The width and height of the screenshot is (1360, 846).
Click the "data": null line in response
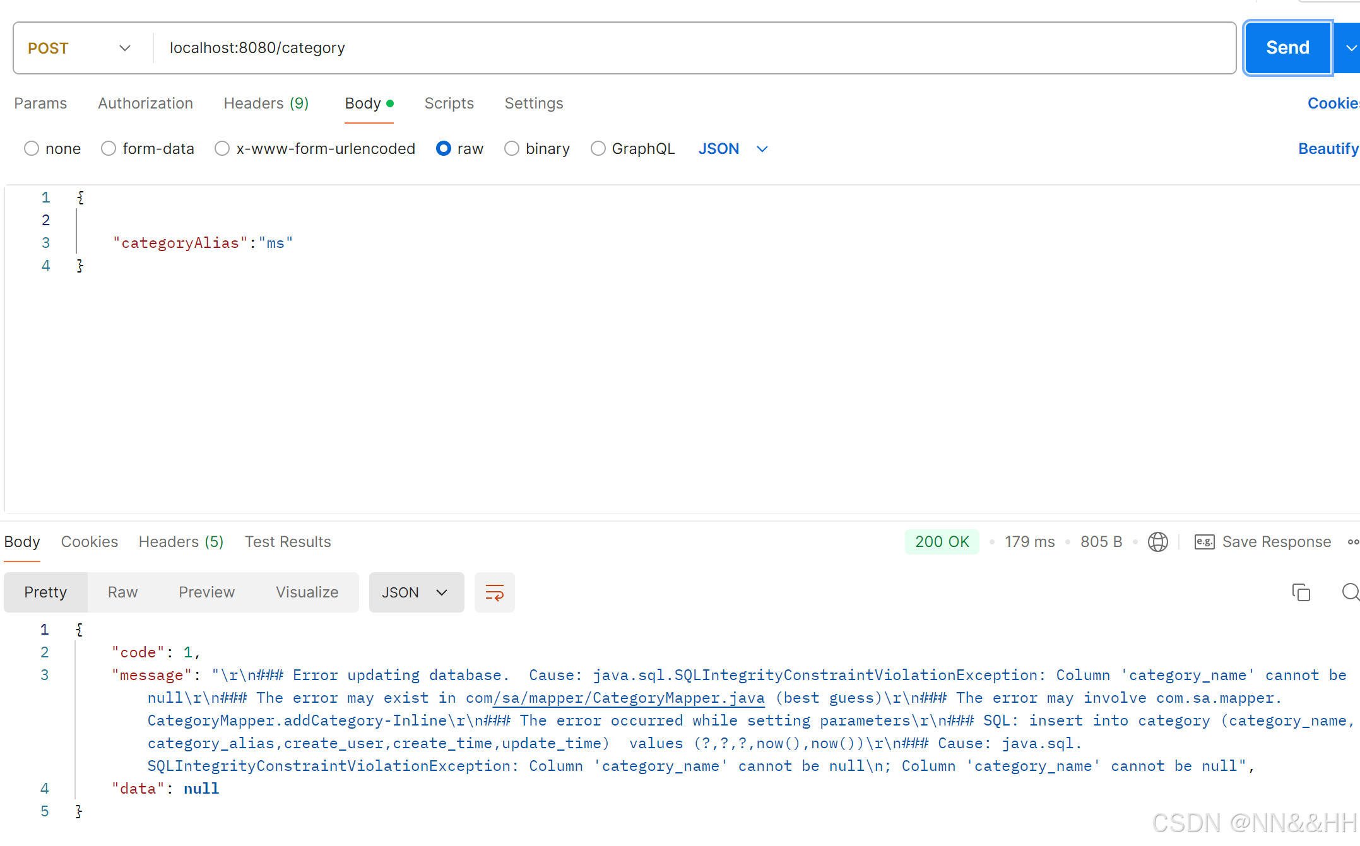click(165, 788)
